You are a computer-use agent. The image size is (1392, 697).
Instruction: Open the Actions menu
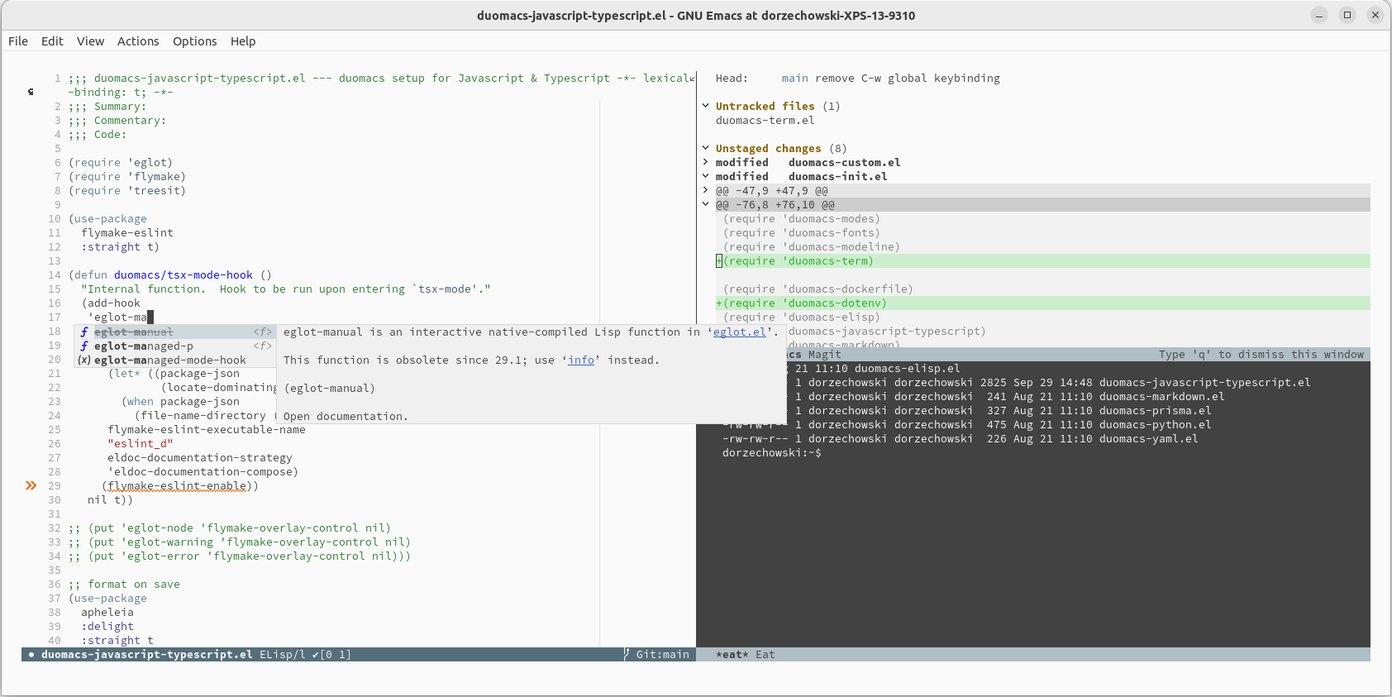pos(138,41)
